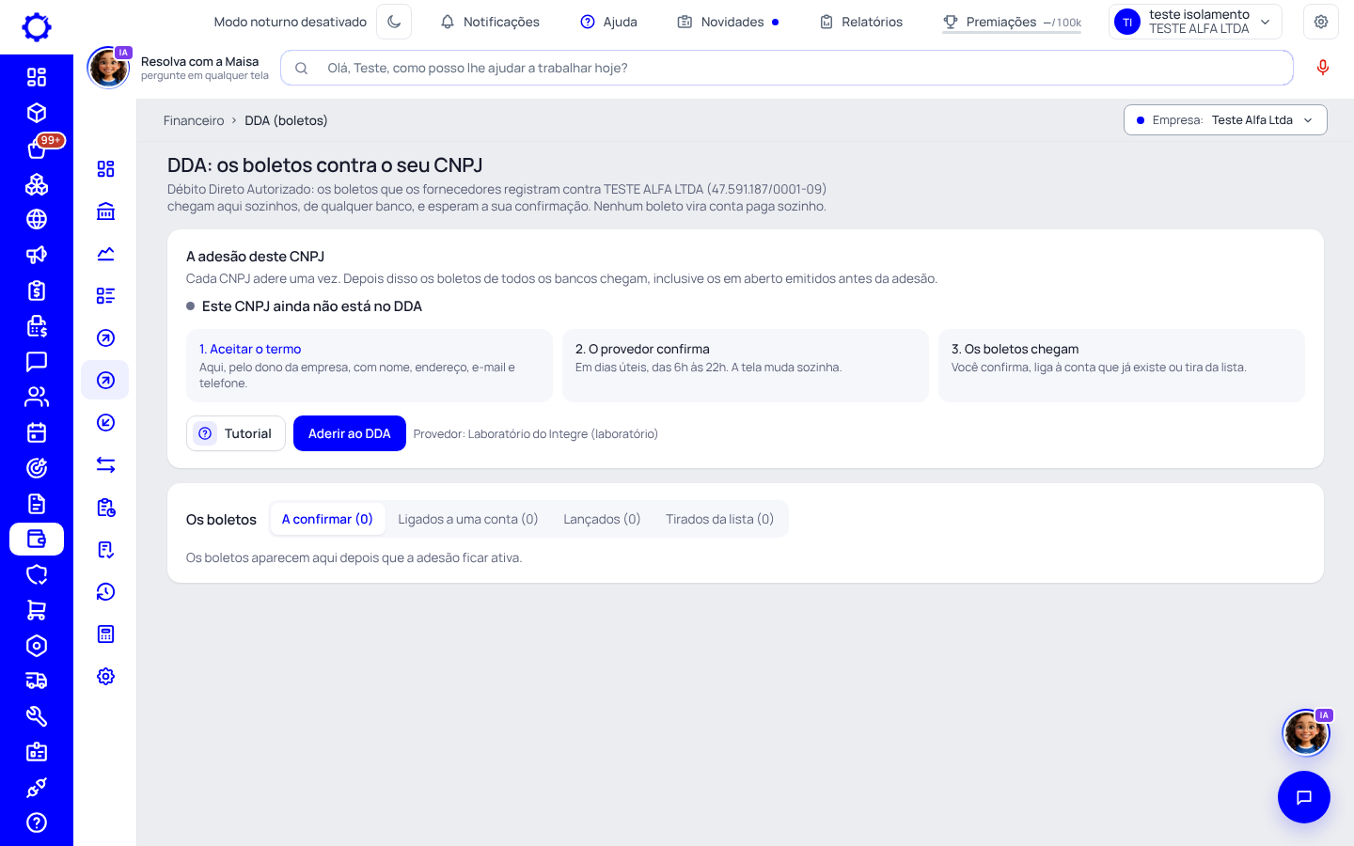The height and width of the screenshot is (846, 1354).
Task: Open the line chart icon in submenu
Action: 105,254
